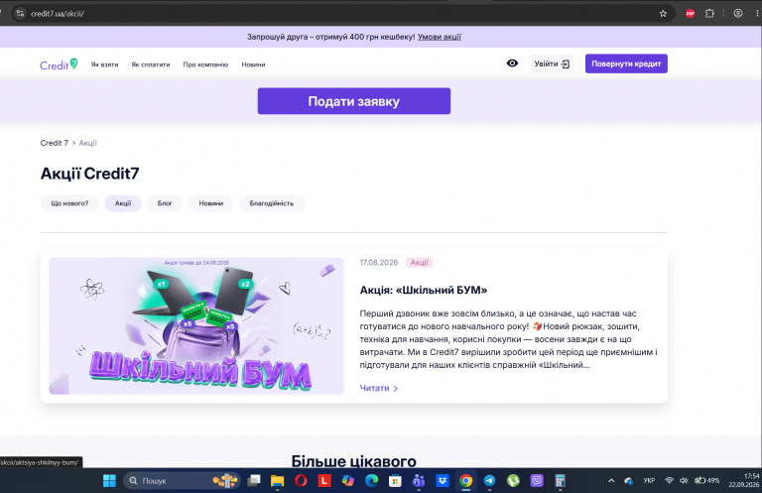Screen dimensions: 762x493
Task: Open the browser extensions puzzle icon
Action: click(x=709, y=14)
